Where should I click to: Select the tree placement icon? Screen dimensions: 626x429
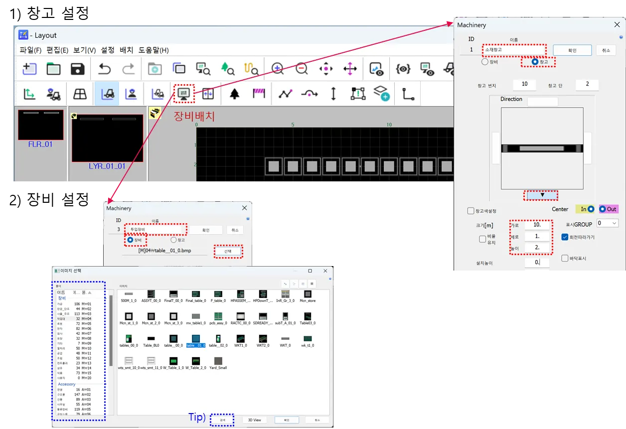click(234, 94)
